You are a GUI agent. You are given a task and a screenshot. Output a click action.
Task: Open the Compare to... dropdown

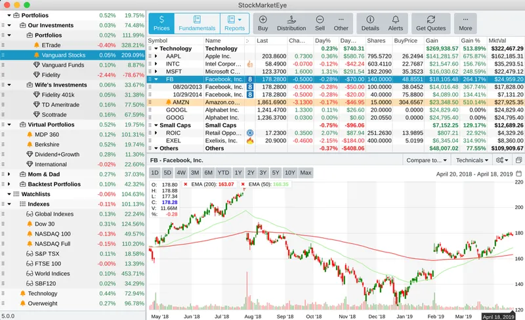[x=427, y=161]
